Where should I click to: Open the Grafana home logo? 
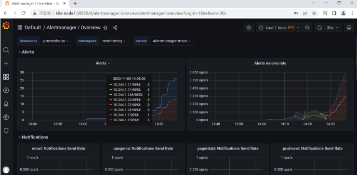click(6, 26)
